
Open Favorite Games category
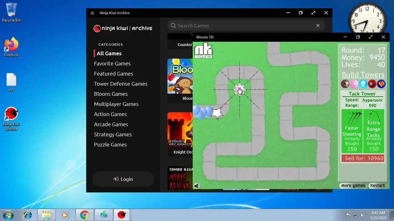pos(112,64)
